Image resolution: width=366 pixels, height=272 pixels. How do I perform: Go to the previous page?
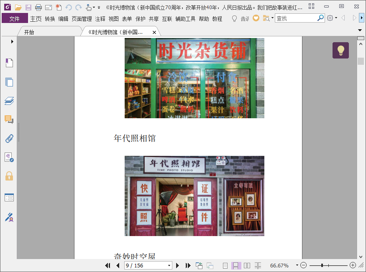[x=118, y=265]
